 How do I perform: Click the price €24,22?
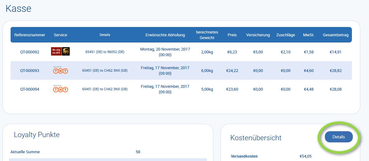tap(232, 70)
